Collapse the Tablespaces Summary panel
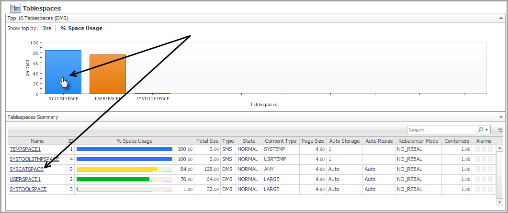The image size is (508, 213). pos(501,117)
